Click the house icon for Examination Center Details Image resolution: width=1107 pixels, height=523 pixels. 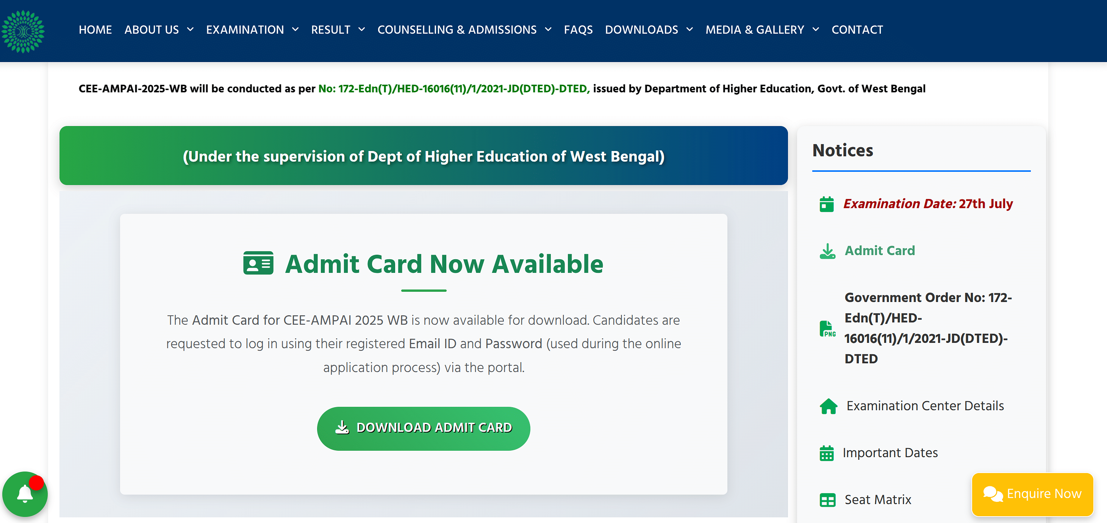tap(828, 406)
